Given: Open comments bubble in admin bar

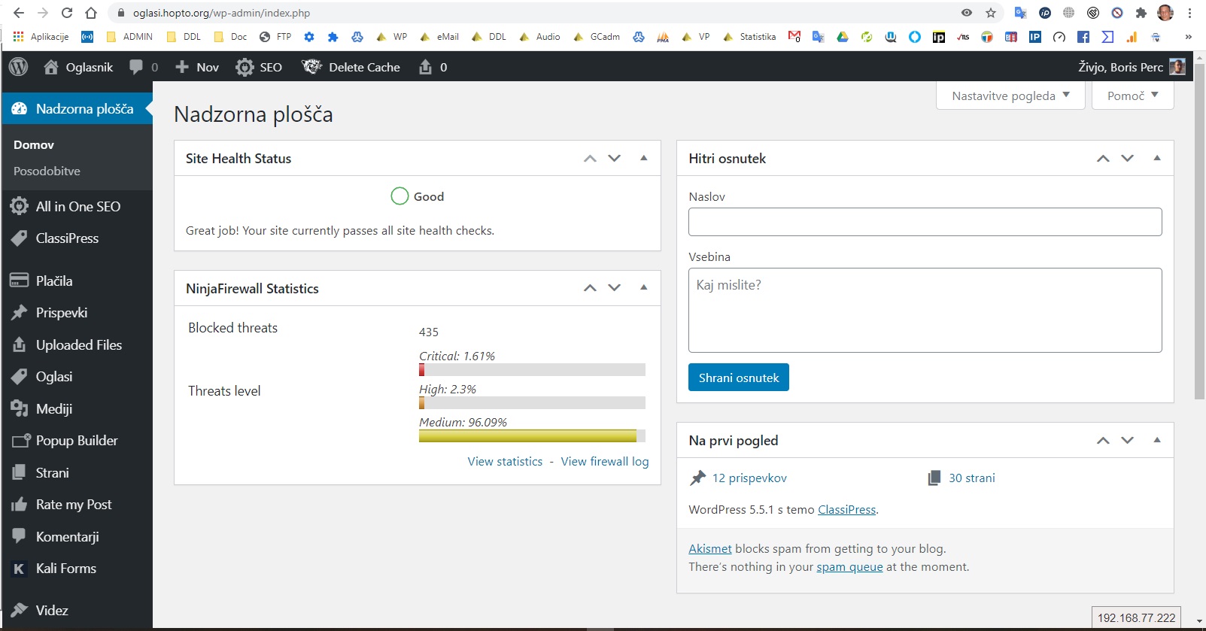Looking at the screenshot, I should pyautogui.click(x=136, y=67).
